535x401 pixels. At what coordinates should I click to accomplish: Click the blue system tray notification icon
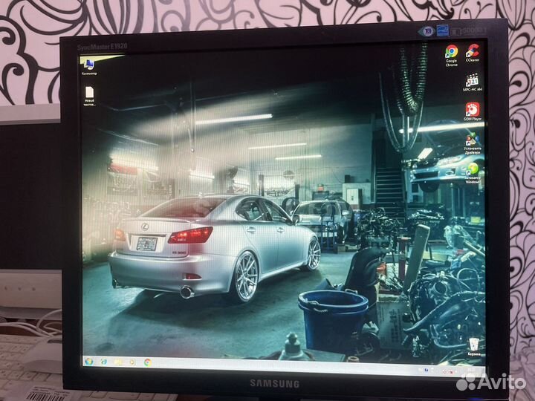(427, 370)
